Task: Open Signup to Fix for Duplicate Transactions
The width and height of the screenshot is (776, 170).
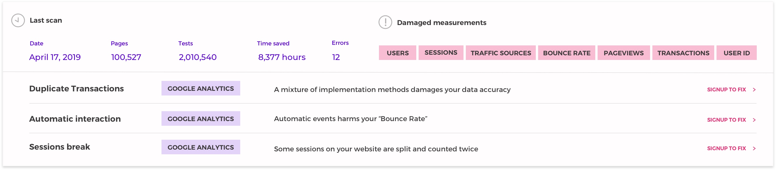Action: [726, 90]
